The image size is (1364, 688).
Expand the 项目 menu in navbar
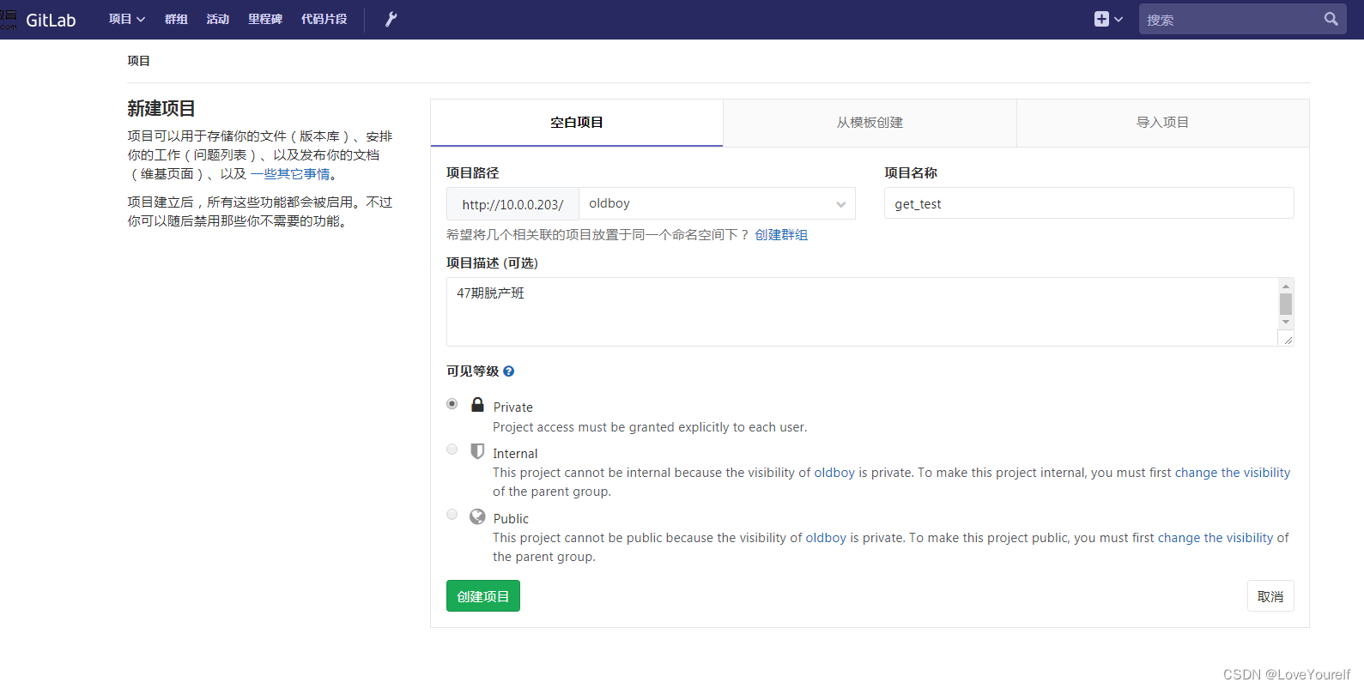point(127,19)
